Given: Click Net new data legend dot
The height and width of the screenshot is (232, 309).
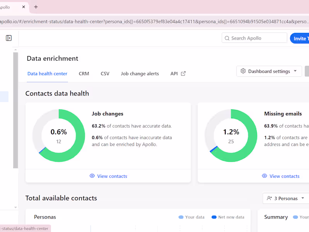Looking at the screenshot, I should coord(214,217).
